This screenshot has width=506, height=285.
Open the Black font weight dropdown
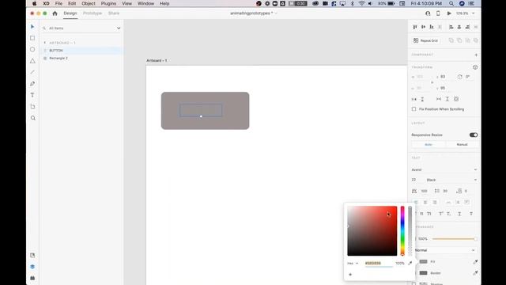click(451, 180)
